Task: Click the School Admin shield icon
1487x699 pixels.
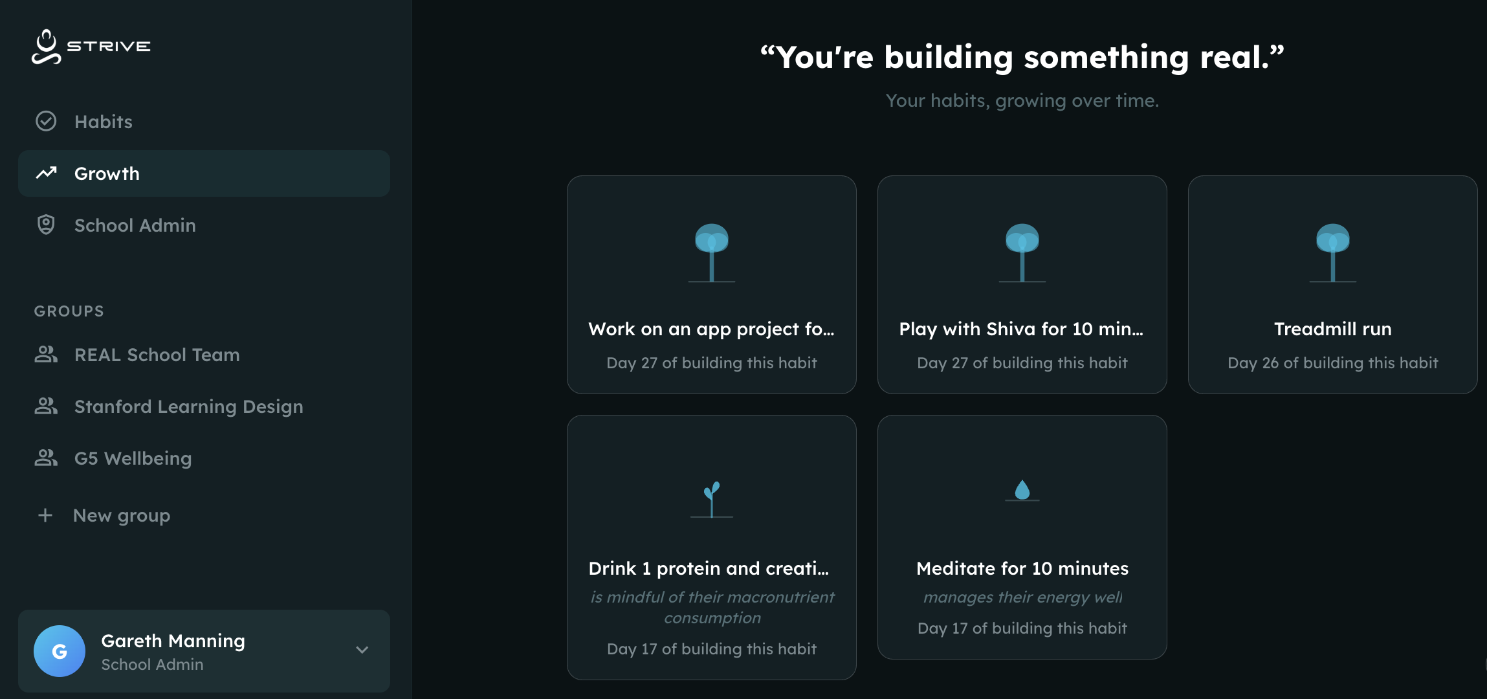Action: [x=46, y=225]
